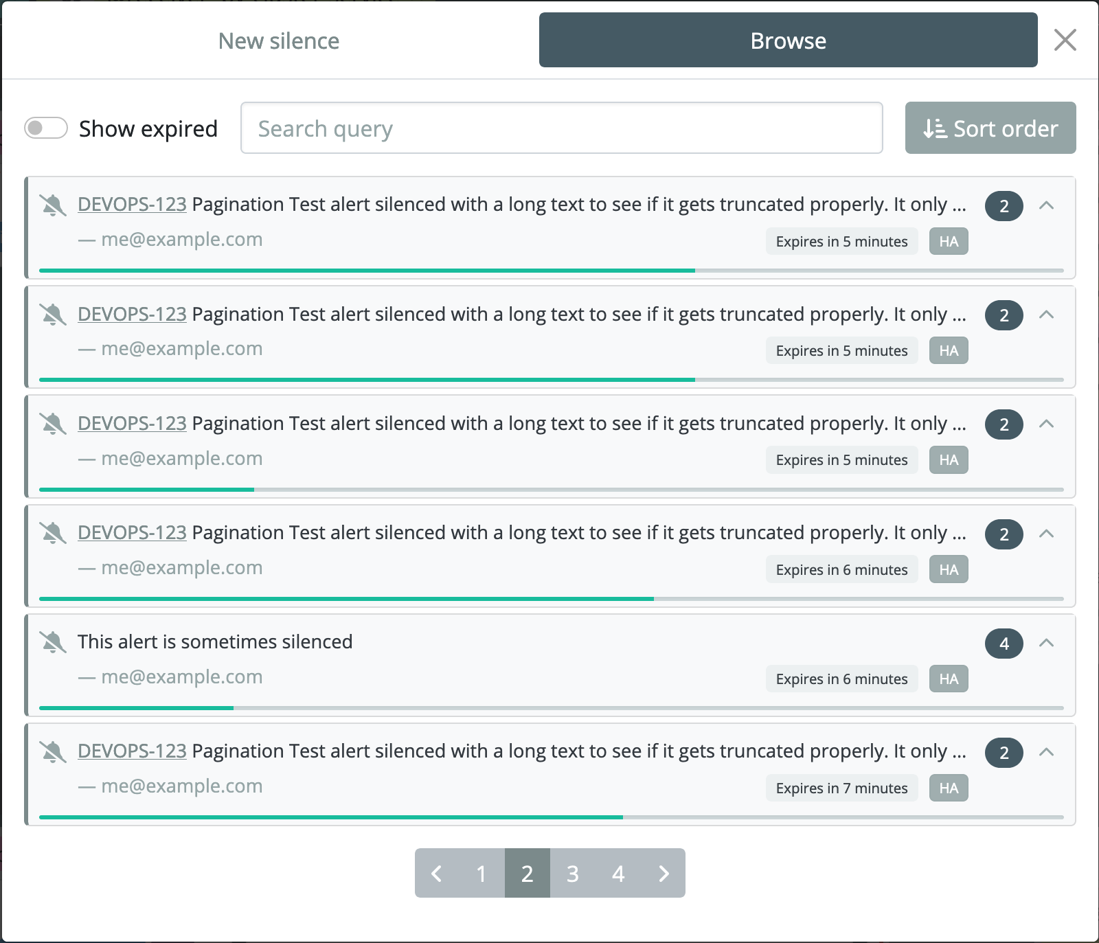Select the Browse tab
Screen dimensions: 1099x943
pos(788,41)
